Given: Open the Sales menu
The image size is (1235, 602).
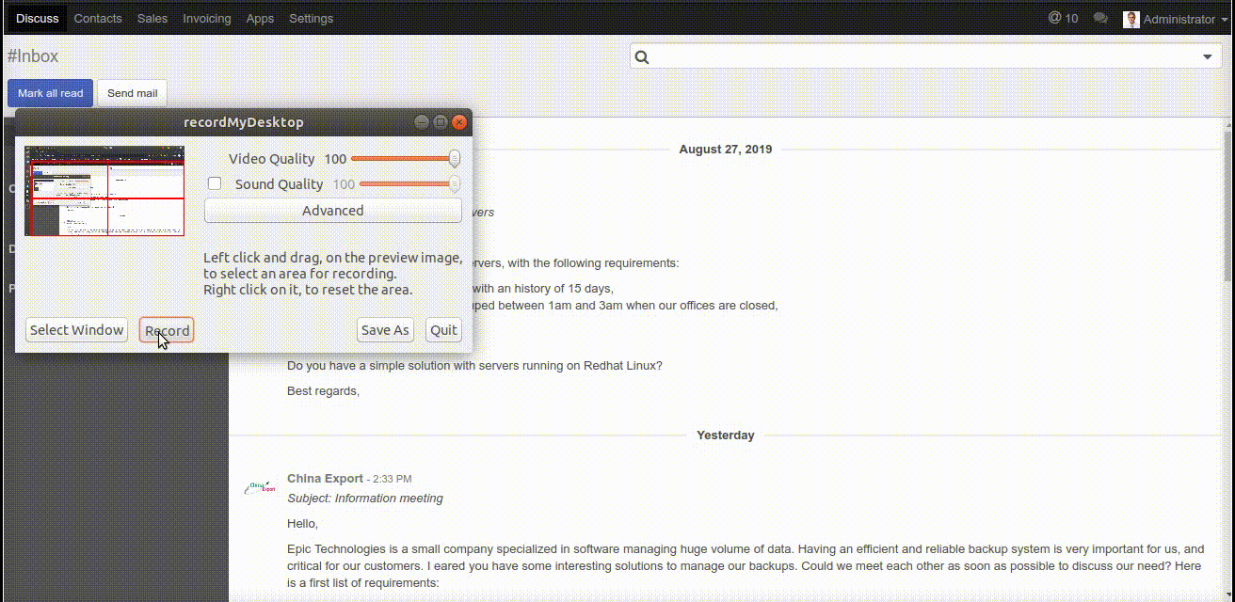Looking at the screenshot, I should tap(152, 18).
